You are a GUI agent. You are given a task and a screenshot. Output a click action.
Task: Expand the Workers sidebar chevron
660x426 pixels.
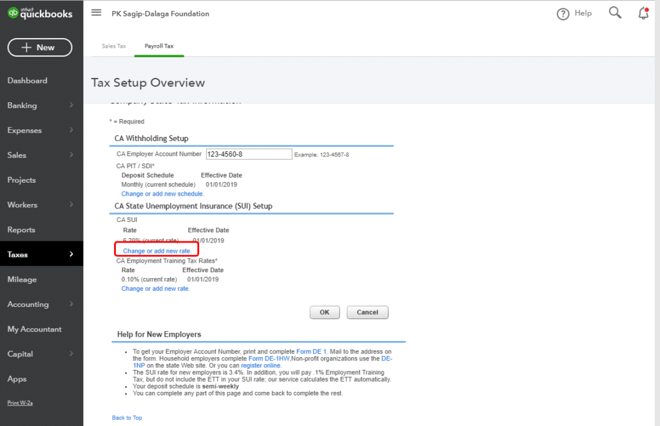point(71,205)
